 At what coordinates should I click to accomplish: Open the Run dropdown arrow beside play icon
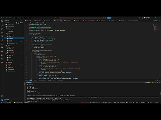pos(155,20)
